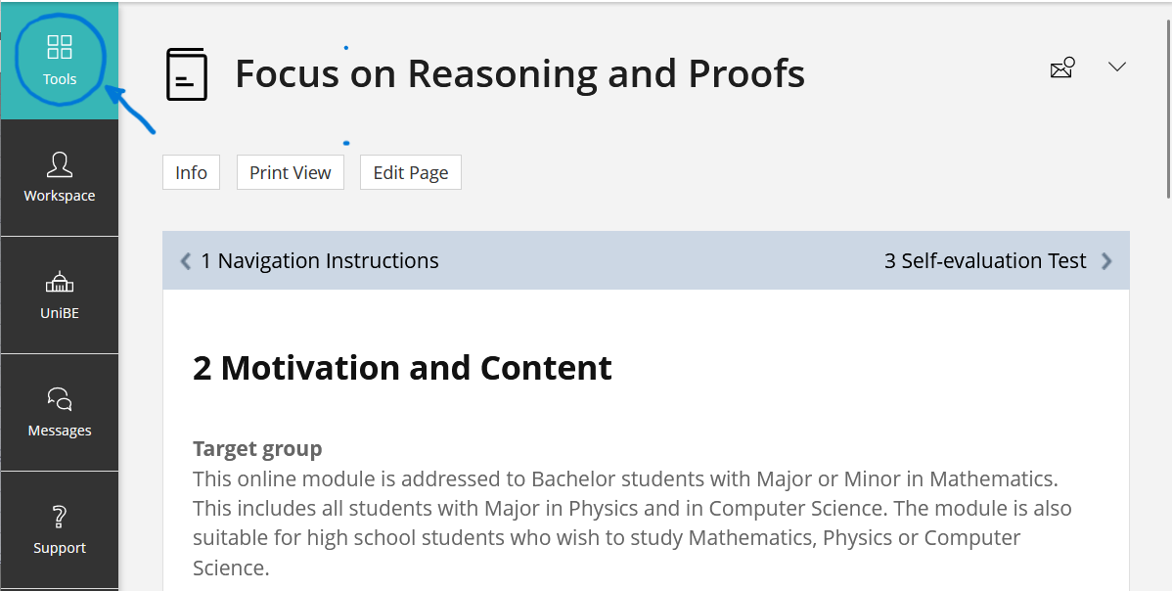Viewport: 1172px width, 591px height.
Task: Open the Messages speech bubble icon
Action: (60, 399)
